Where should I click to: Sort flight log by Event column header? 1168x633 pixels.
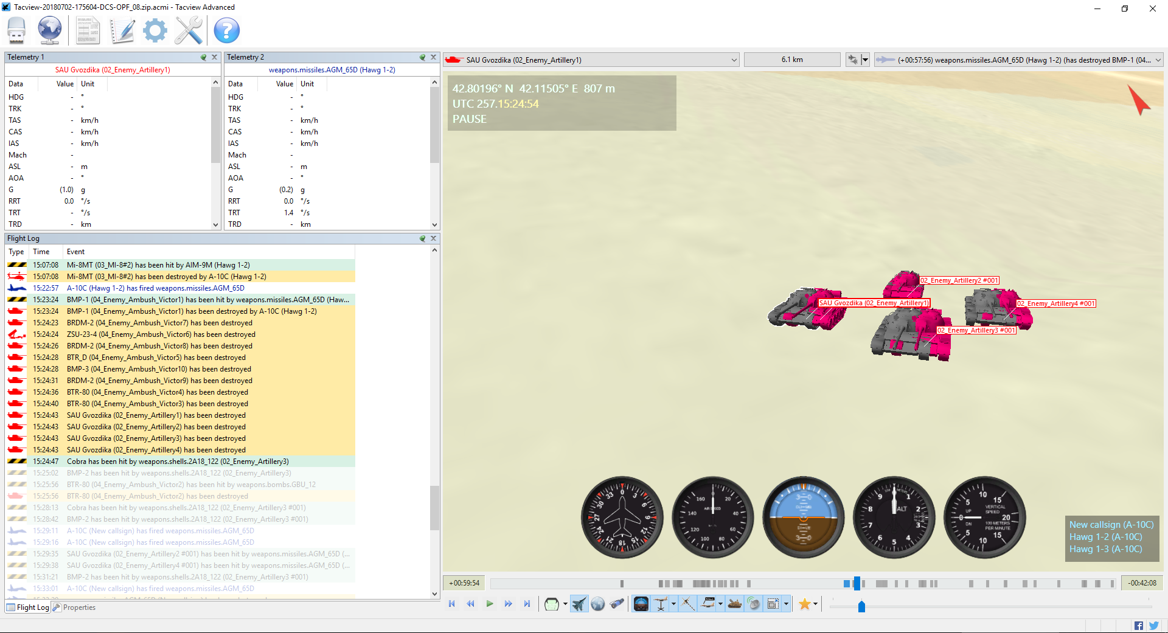pos(209,252)
